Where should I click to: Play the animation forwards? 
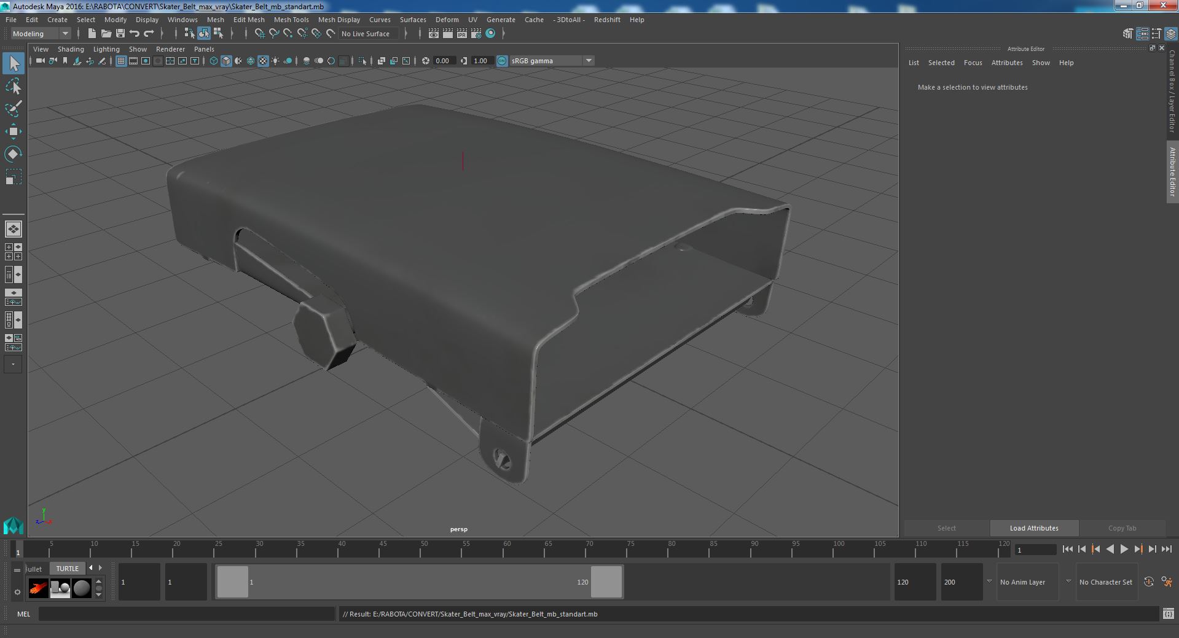click(1124, 550)
